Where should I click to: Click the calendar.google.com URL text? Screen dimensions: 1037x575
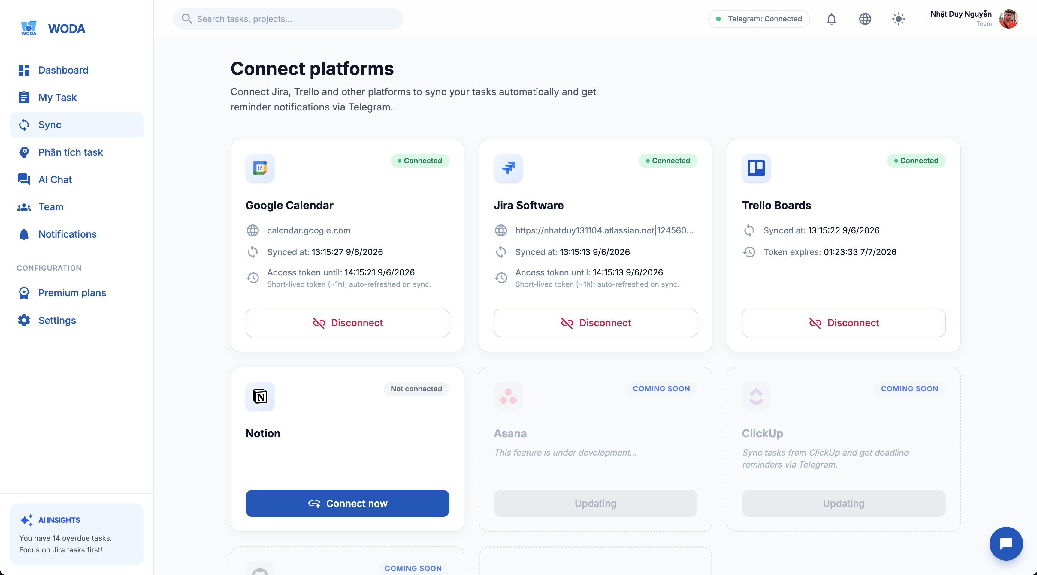(309, 230)
